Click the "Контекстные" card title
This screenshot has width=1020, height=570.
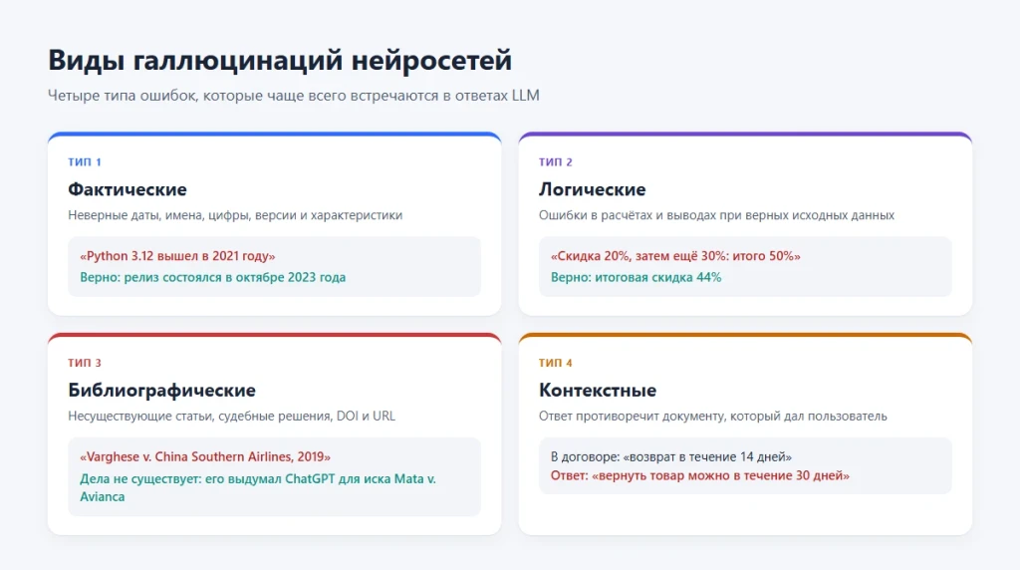coord(598,391)
